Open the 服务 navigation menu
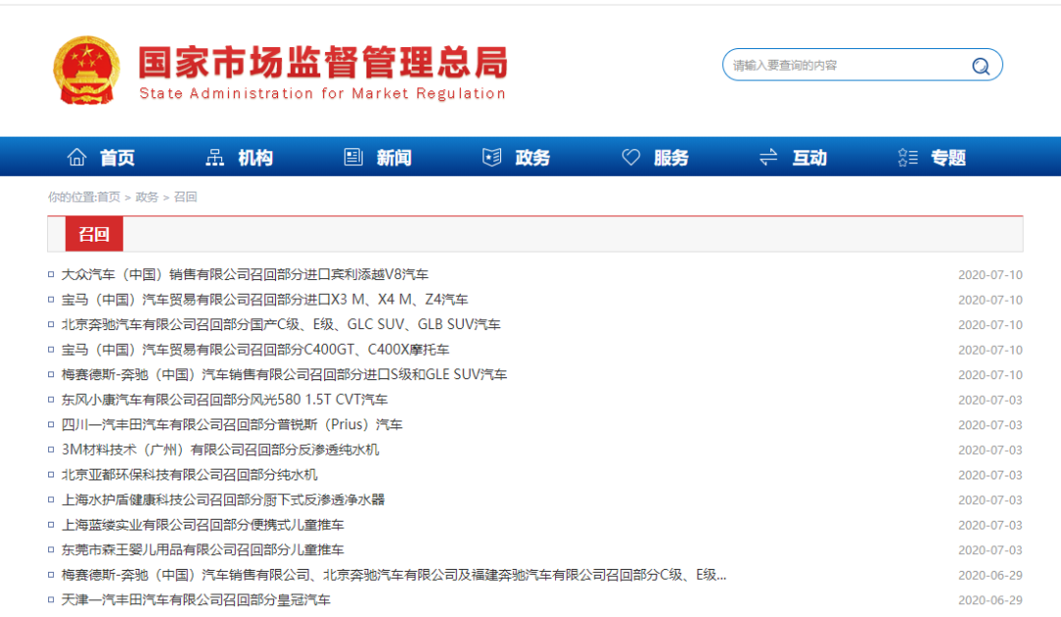This screenshot has height=617, width=1061. 671,157
